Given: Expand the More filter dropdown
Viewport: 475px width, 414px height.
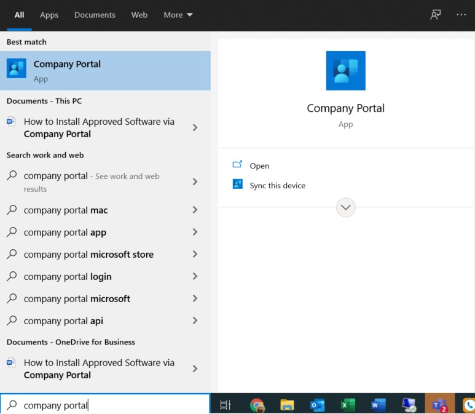Looking at the screenshot, I should pyautogui.click(x=178, y=15).
